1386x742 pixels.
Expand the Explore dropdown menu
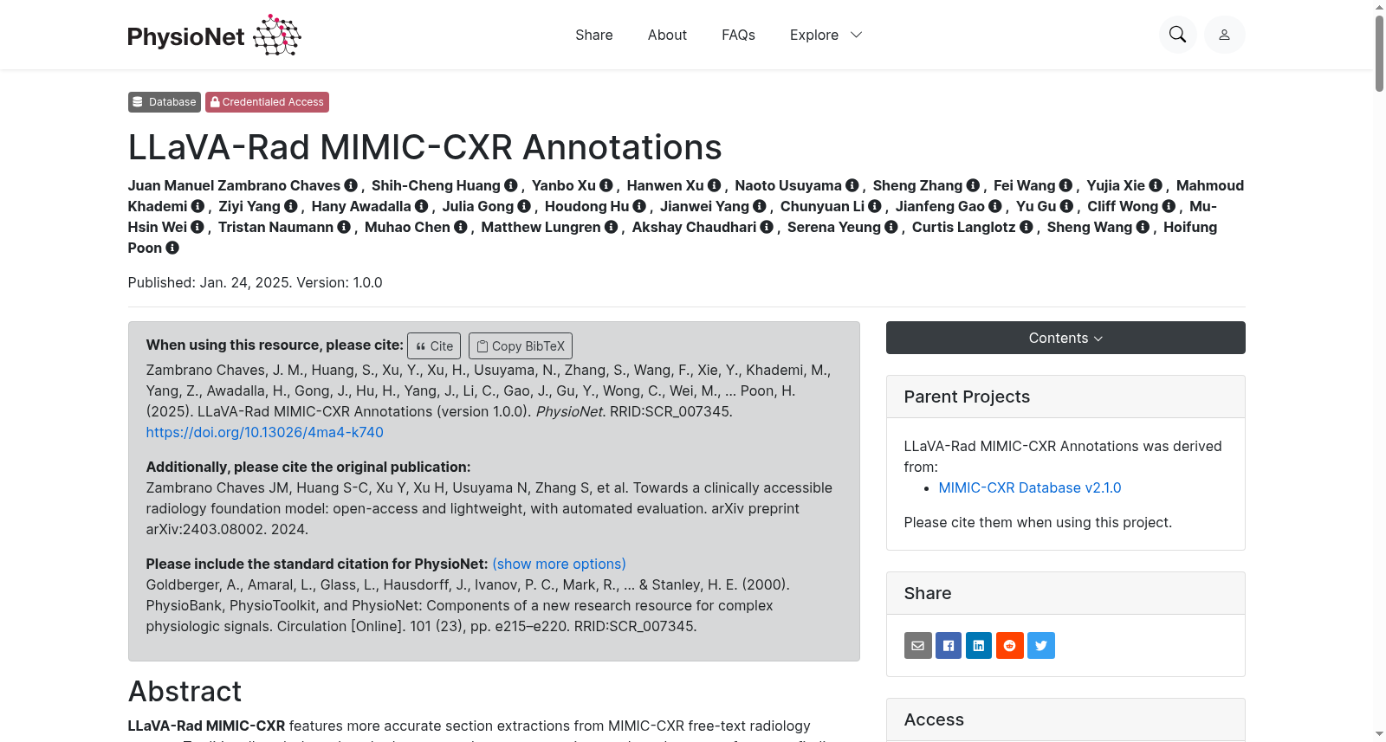pos(826,35)
